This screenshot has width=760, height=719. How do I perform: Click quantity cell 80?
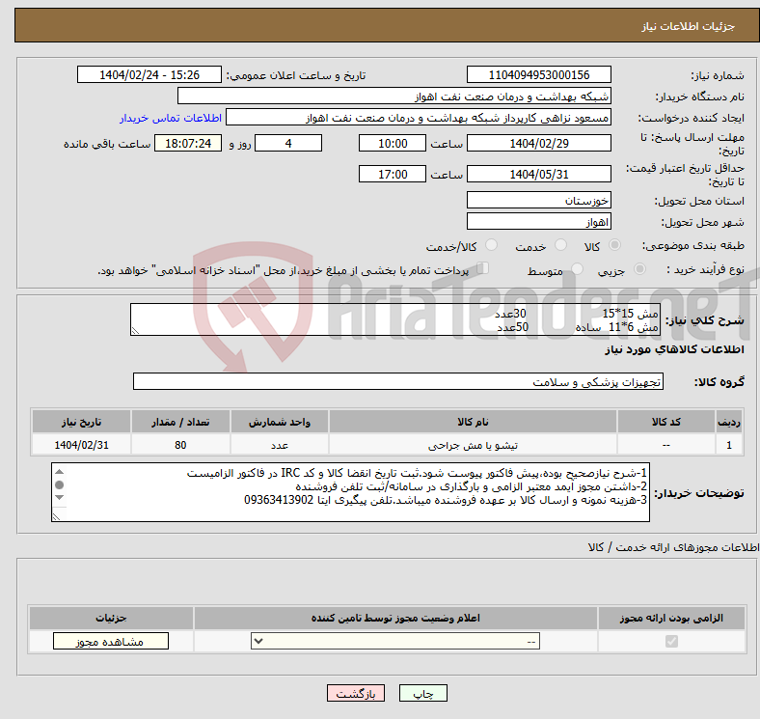tap(180, 445)
